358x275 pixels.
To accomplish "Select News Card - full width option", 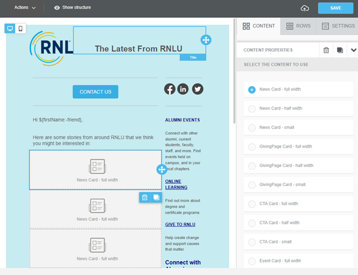I will click(298, 90).
